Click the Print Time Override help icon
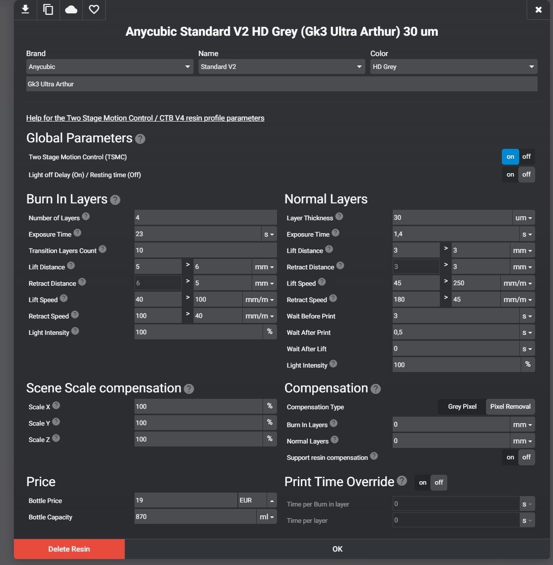The height and width of the screenshot is (565, 553). point(402,481)
